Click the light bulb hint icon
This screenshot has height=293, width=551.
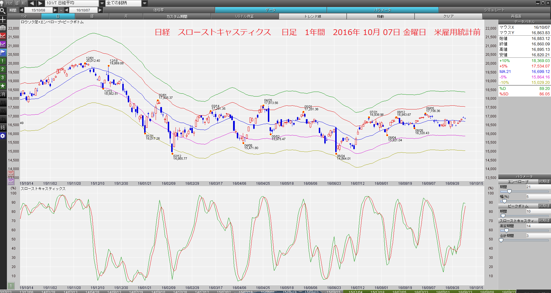pos(2,3)
